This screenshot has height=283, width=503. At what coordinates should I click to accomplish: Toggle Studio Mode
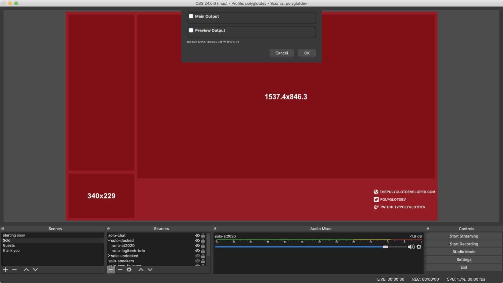click(464, 252)
